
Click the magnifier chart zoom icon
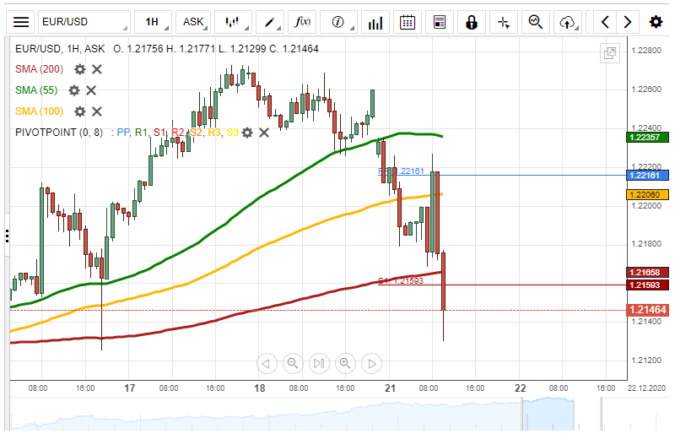536,22
